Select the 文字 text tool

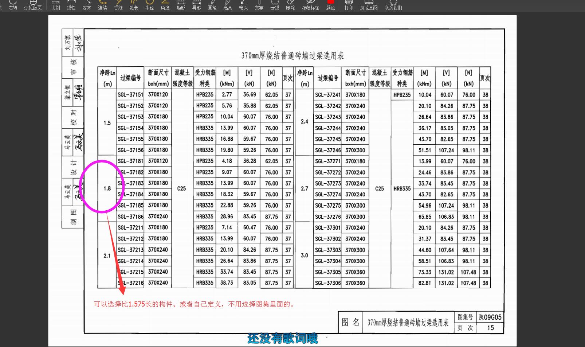[x=259, y=5]
